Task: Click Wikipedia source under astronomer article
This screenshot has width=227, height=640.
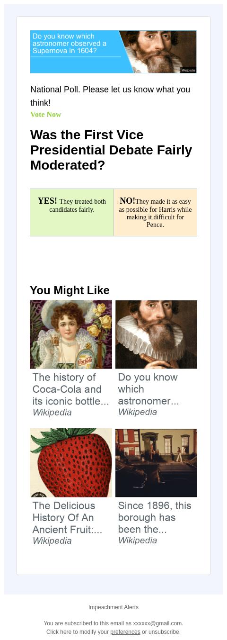Action: tap(138, 412)
